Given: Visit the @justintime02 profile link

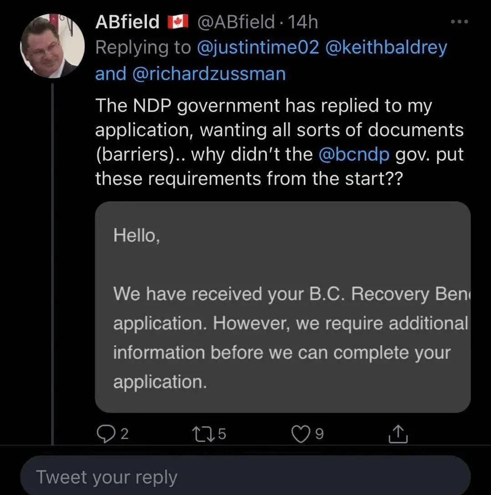Looking at the screenshot, I should 258,48.
